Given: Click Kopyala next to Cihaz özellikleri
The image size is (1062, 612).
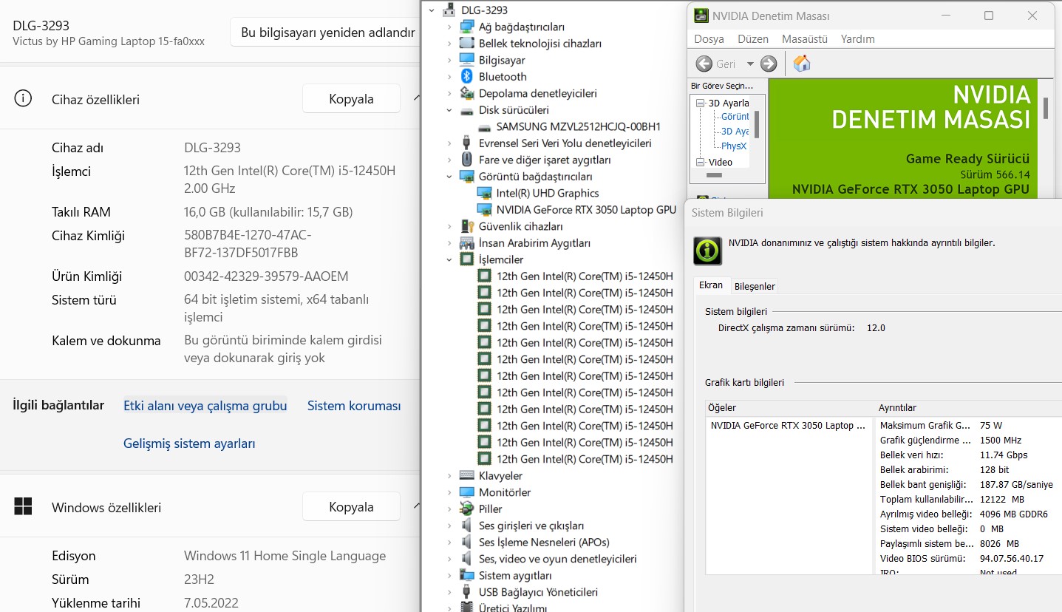Looking at the screenshot, I should point(351,99).
